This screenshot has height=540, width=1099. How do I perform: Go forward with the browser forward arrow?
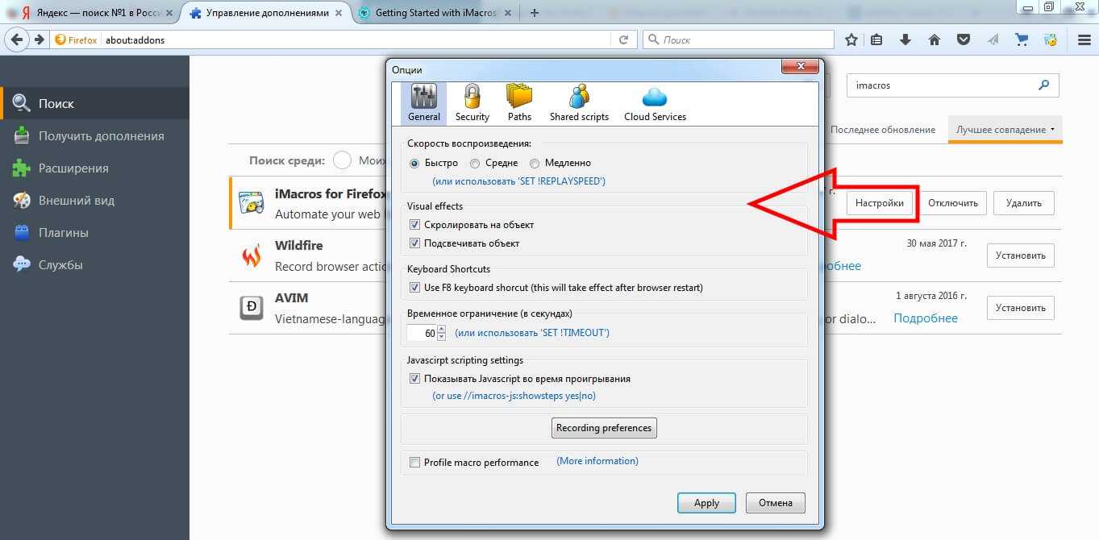click(x=38, y=39)
